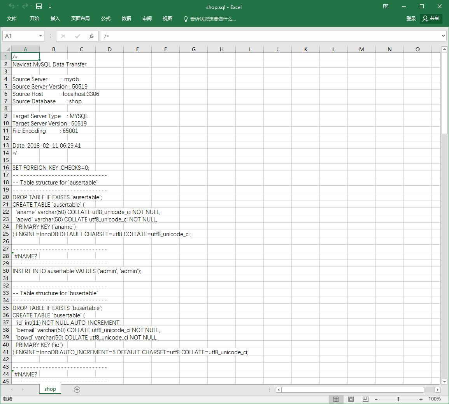Switch to Normal view icon in status bar
The width and height of the screenshot is (449, 404).
tap(336, 399)
